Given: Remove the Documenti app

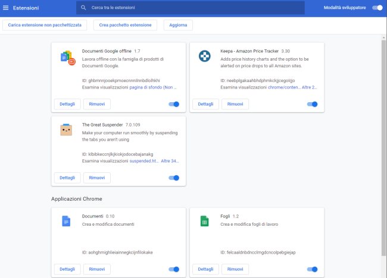Looking at the screenshot, I should tap(96, 269).
